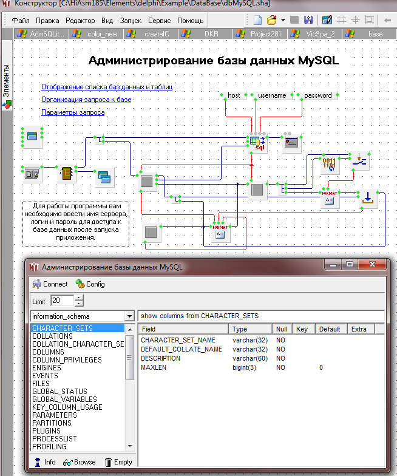This screenshot has height=476, width=397.
Task: Open the Запуск menu
Action: (131, 21)
